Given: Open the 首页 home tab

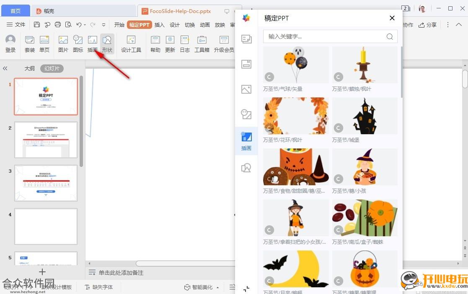Looking at the screenshot, I should click(x=16, y=11).
